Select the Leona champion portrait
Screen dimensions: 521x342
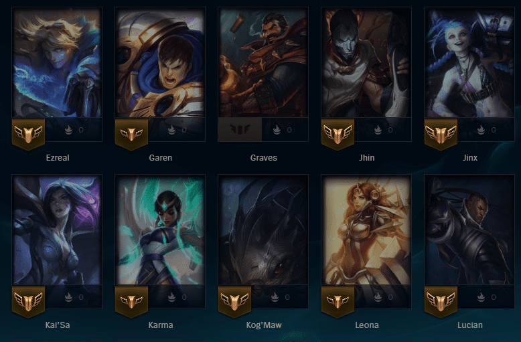click(x=366, y=230)
